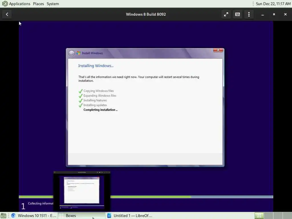
Task: Click the green checkmark beside Installing updates
Action: click(80, 105)
